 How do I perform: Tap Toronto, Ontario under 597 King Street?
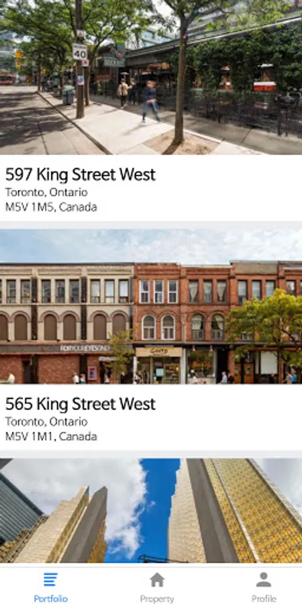coord(46,192)
